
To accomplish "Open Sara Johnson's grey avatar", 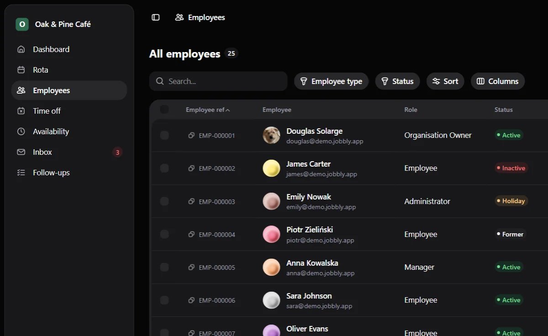I will 271,300.
